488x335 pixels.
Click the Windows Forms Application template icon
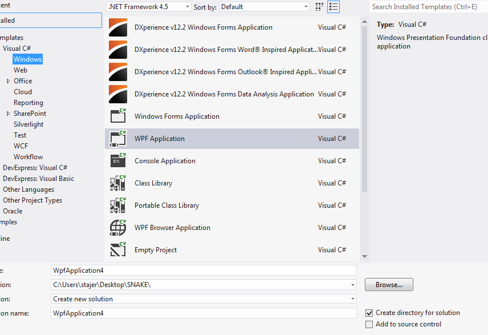coord(118,116)
